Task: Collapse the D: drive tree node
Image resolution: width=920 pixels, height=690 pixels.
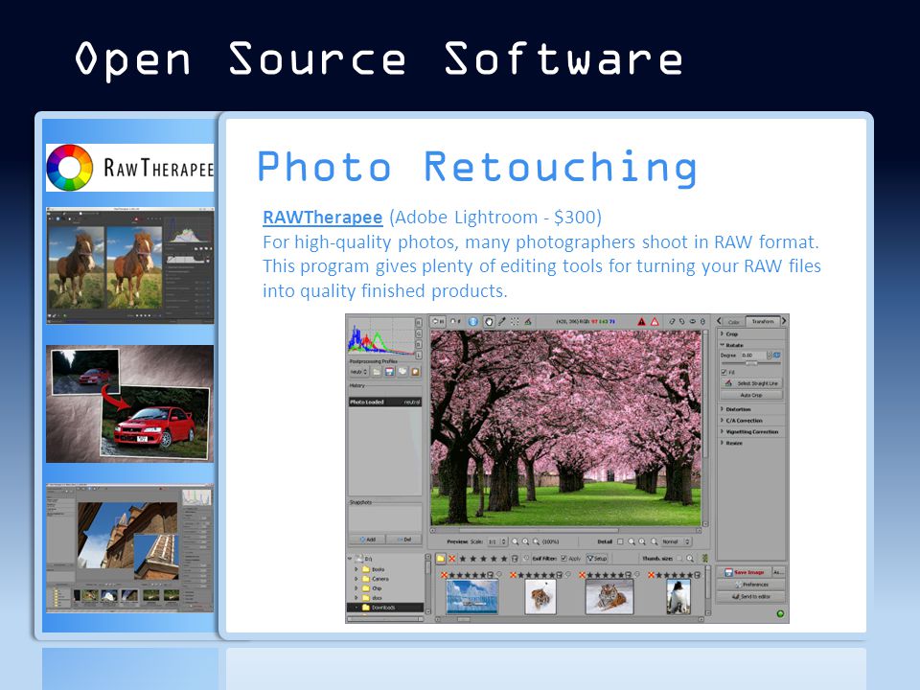Action: tap(350, 558)
